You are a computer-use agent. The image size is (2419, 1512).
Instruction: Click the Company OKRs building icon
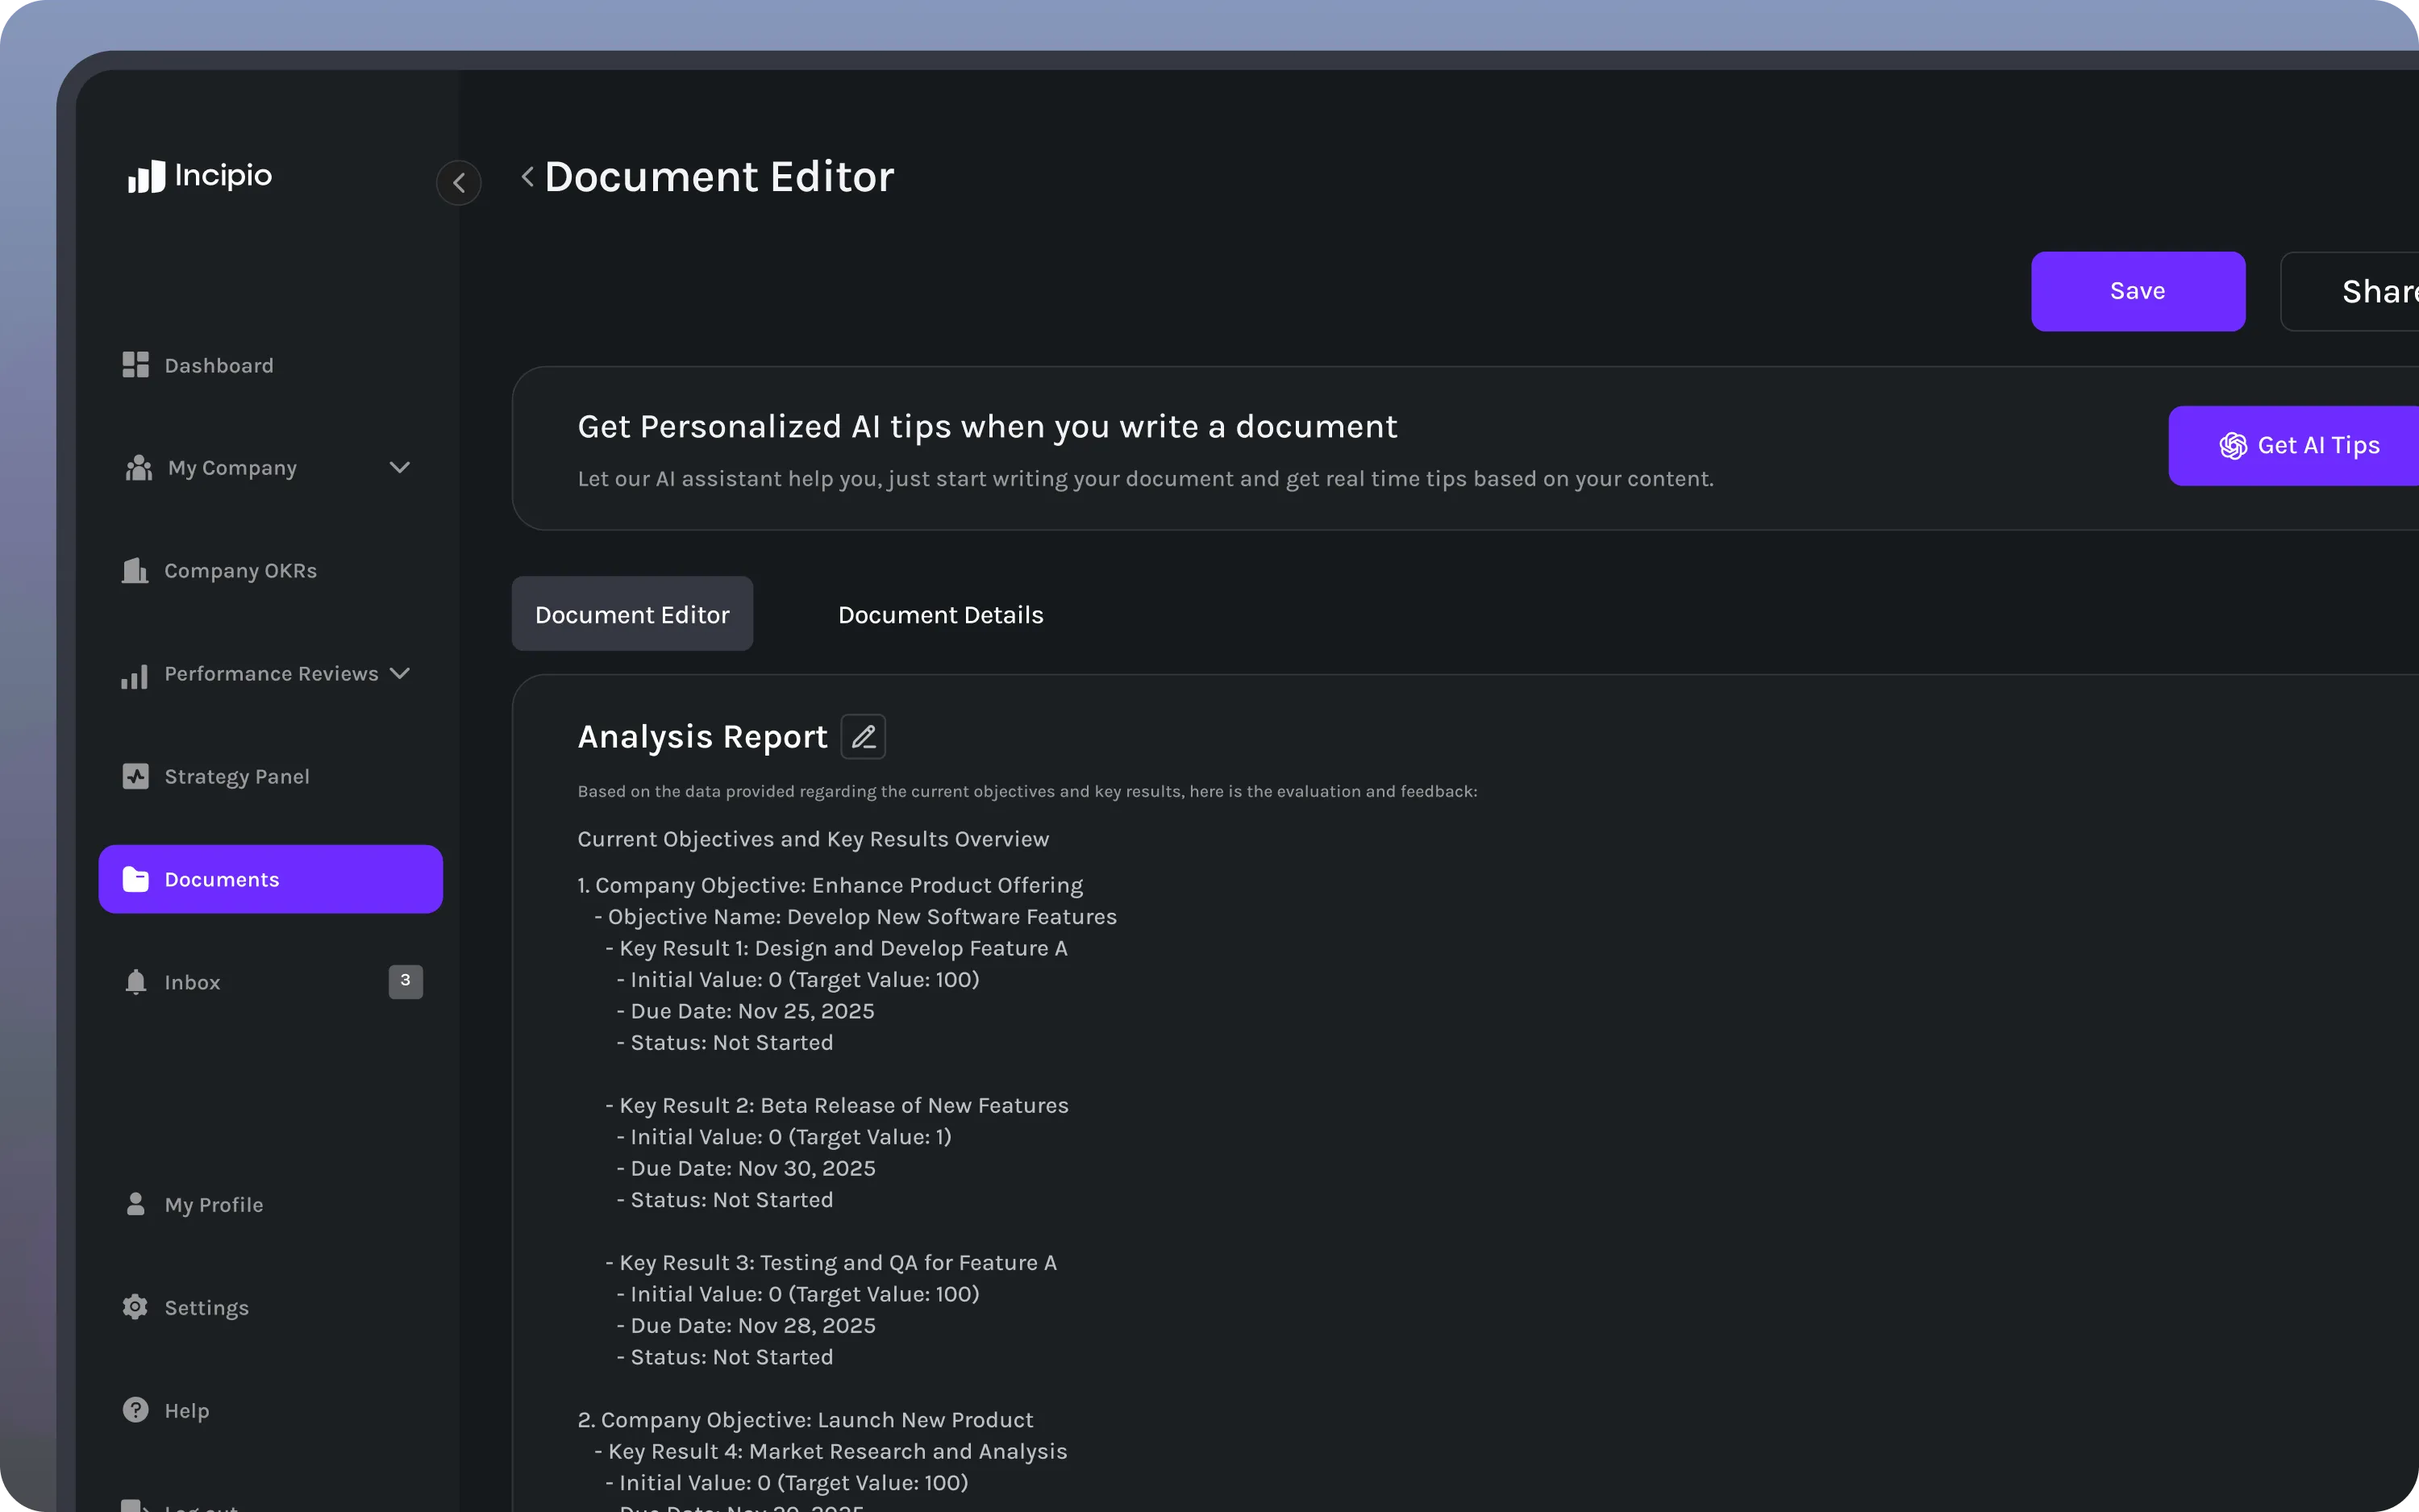tap(135, 571)
